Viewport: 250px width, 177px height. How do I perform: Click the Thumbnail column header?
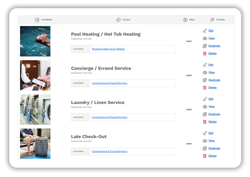(x=43, y=20)
